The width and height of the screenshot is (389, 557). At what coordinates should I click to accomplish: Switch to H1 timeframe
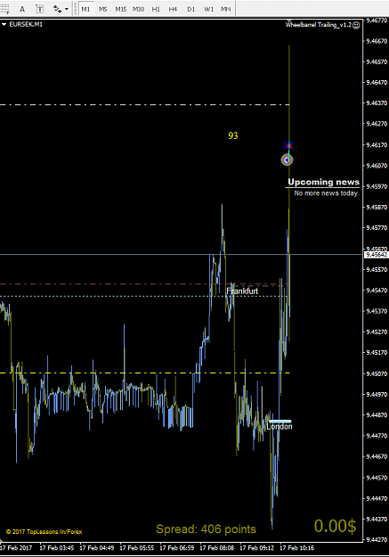156,9
